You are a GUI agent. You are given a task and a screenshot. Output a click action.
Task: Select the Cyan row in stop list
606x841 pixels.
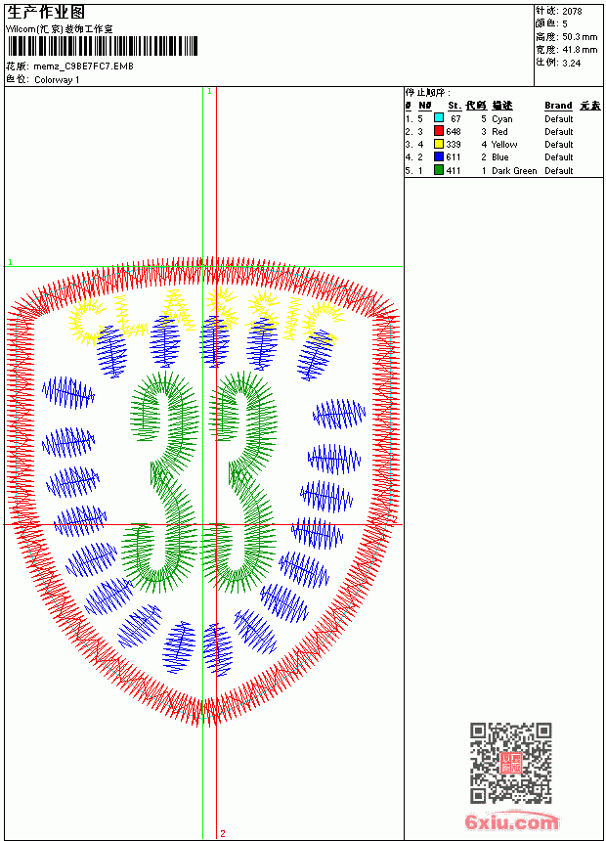click(x=503, y=118)
